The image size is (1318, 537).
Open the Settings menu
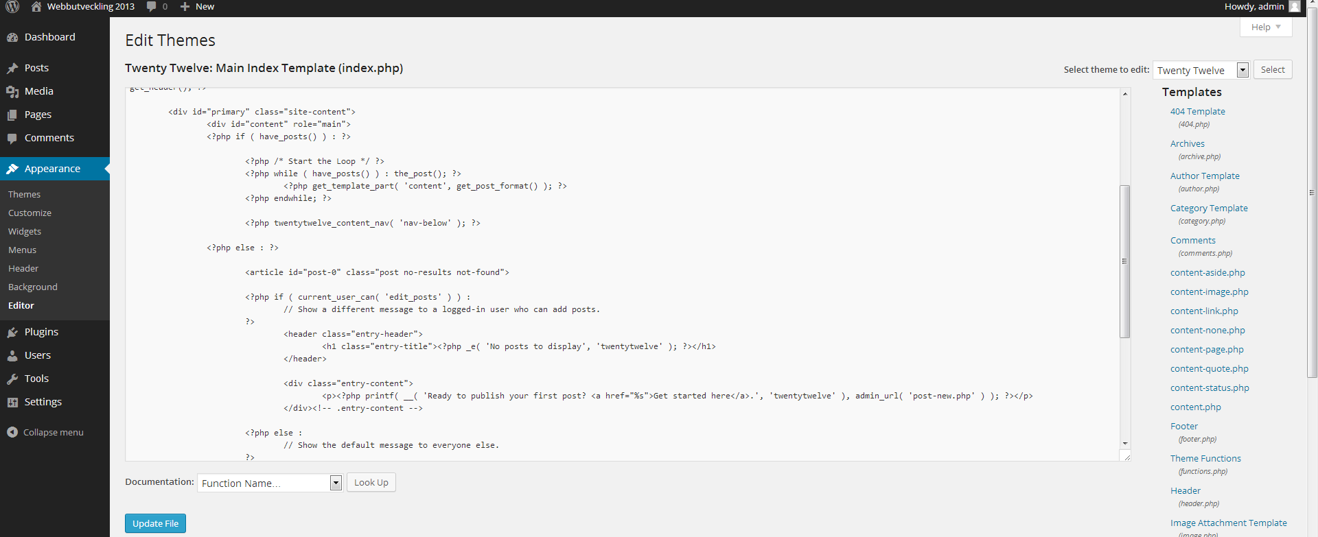pos(43,402)
